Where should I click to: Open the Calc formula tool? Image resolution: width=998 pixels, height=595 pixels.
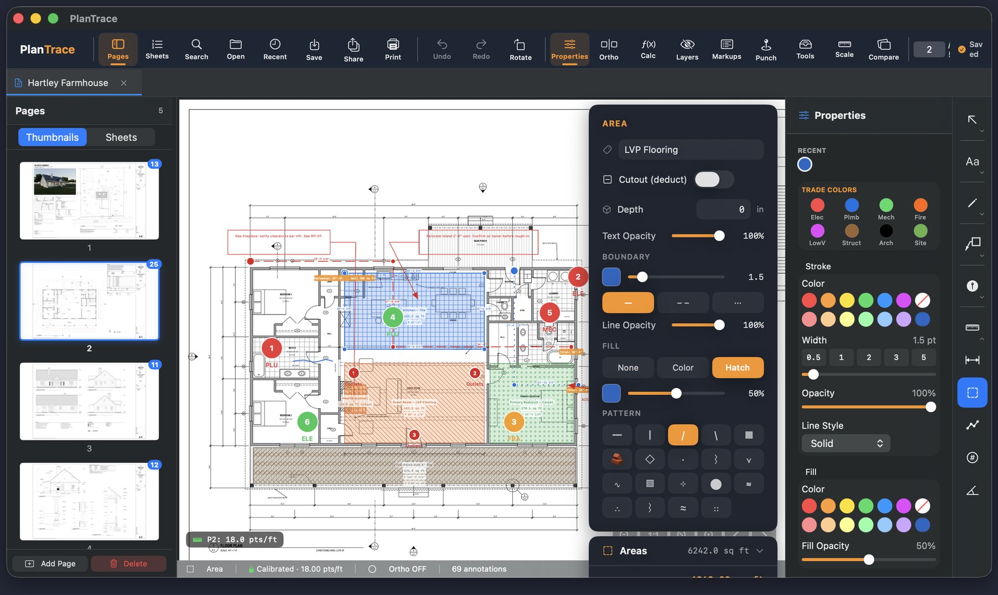pyautogui.click(x=648, y=49)
